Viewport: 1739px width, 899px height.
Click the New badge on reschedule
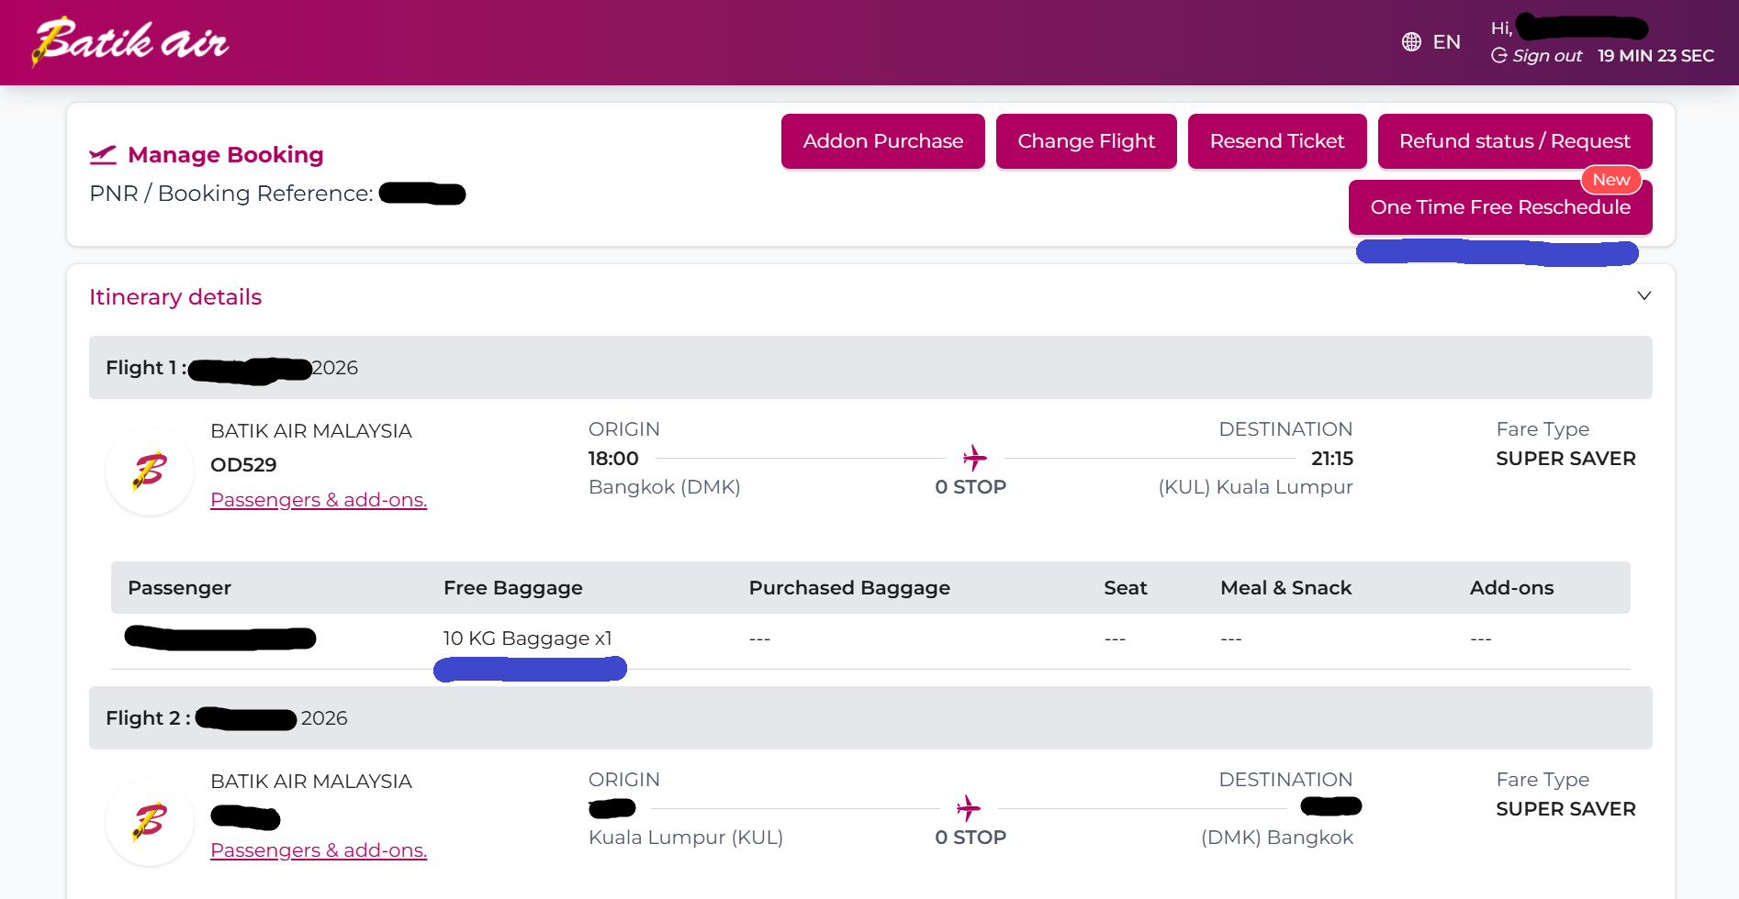pyautogui.click(x=1610, y=180)
